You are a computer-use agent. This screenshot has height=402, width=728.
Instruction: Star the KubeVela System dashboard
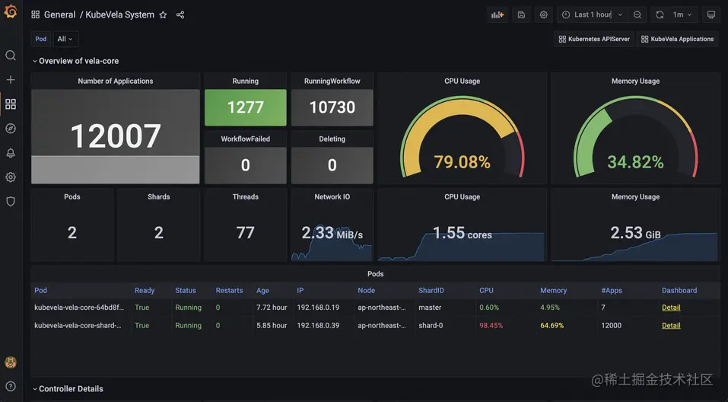[x=163, y=15]
